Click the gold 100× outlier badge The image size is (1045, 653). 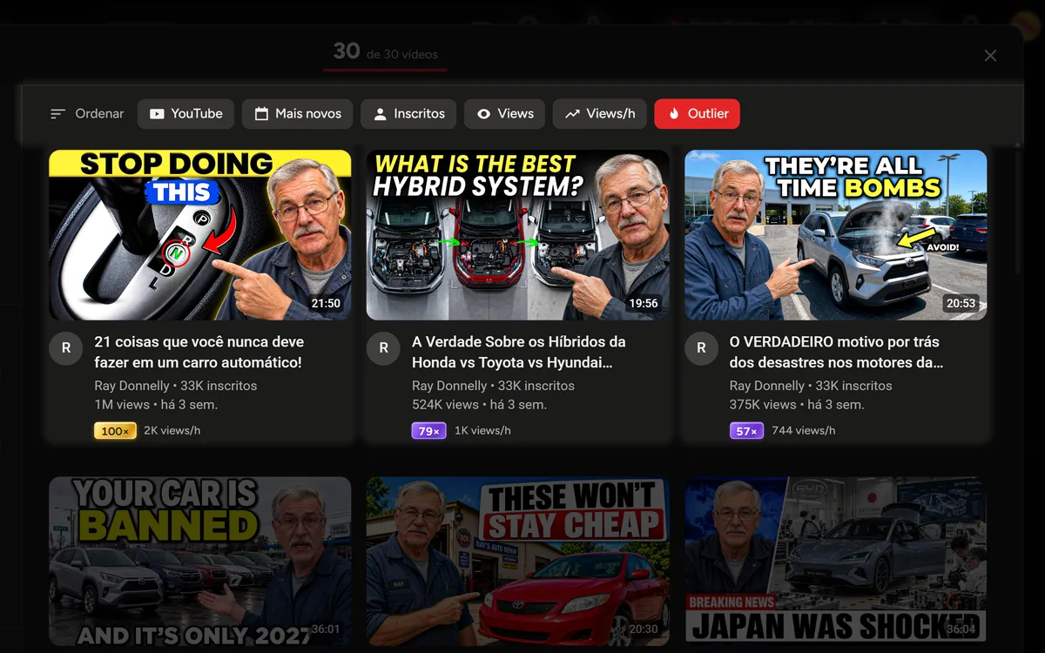115,431
